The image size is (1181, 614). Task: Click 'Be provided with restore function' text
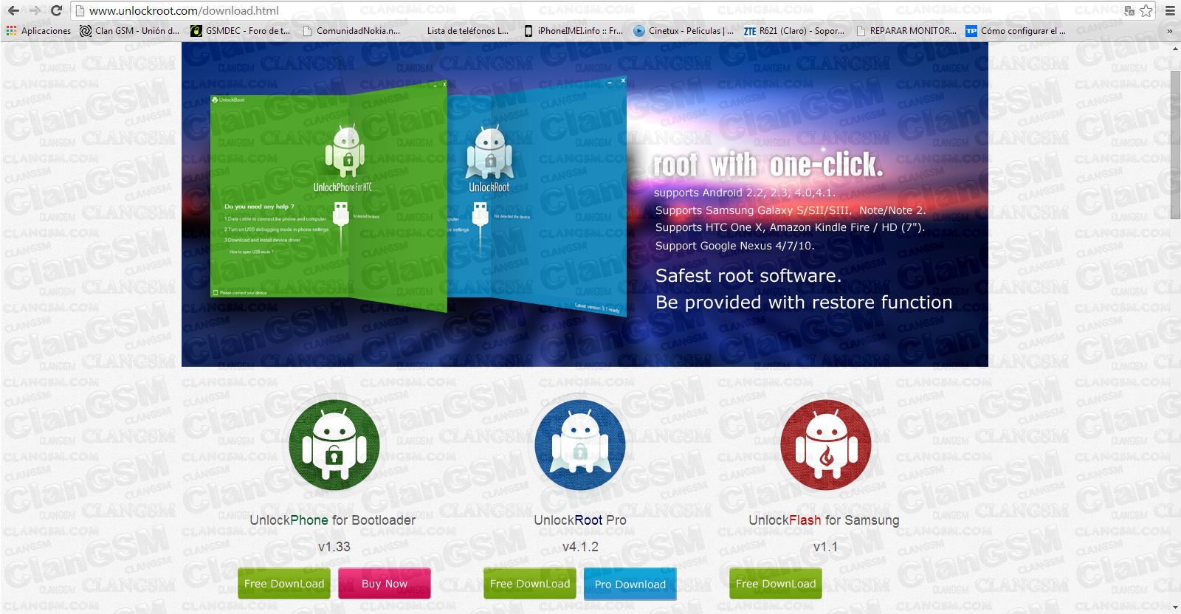click(x=804, y=303)
